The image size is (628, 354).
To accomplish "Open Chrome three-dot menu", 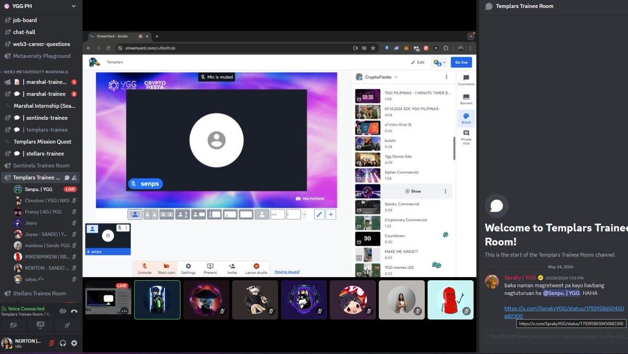I will (x=469, y=48).
